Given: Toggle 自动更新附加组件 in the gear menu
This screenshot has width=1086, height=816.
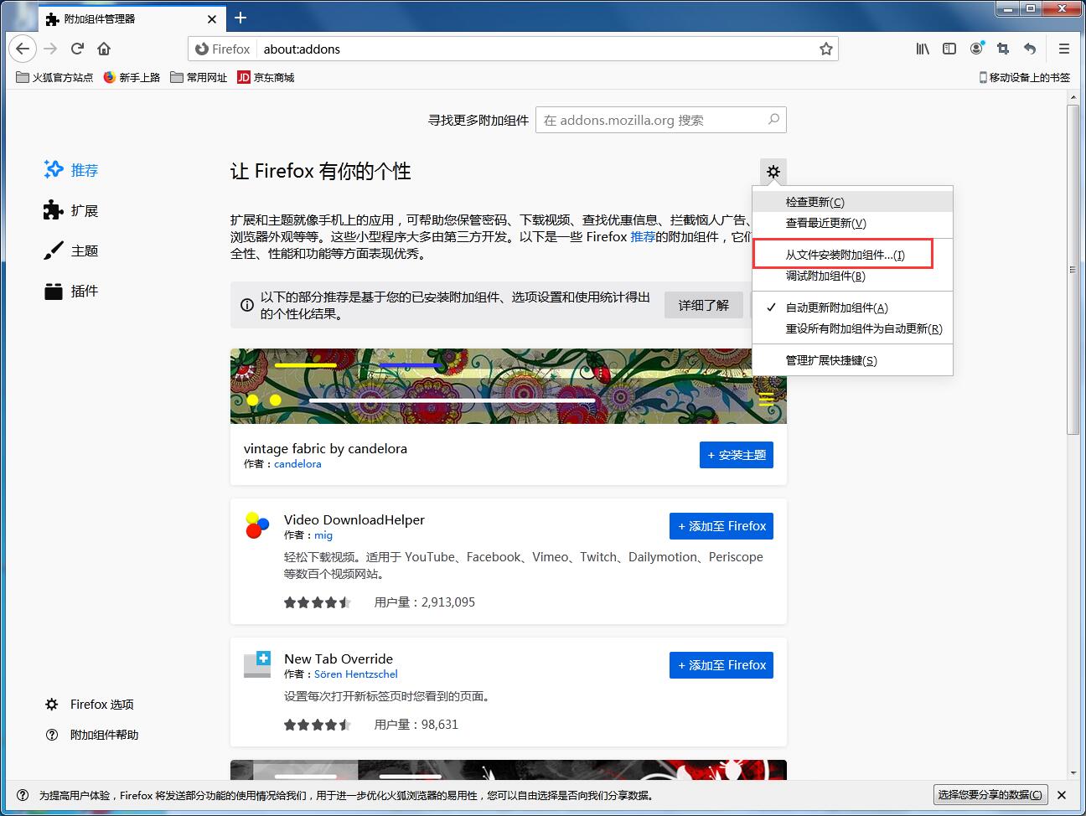Looking at the screenshot, I should pos(835,307).
